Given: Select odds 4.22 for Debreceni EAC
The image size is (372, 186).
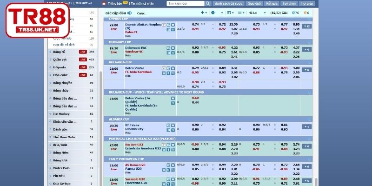Looking at the screenshot, I should click(x=234, y=48).
